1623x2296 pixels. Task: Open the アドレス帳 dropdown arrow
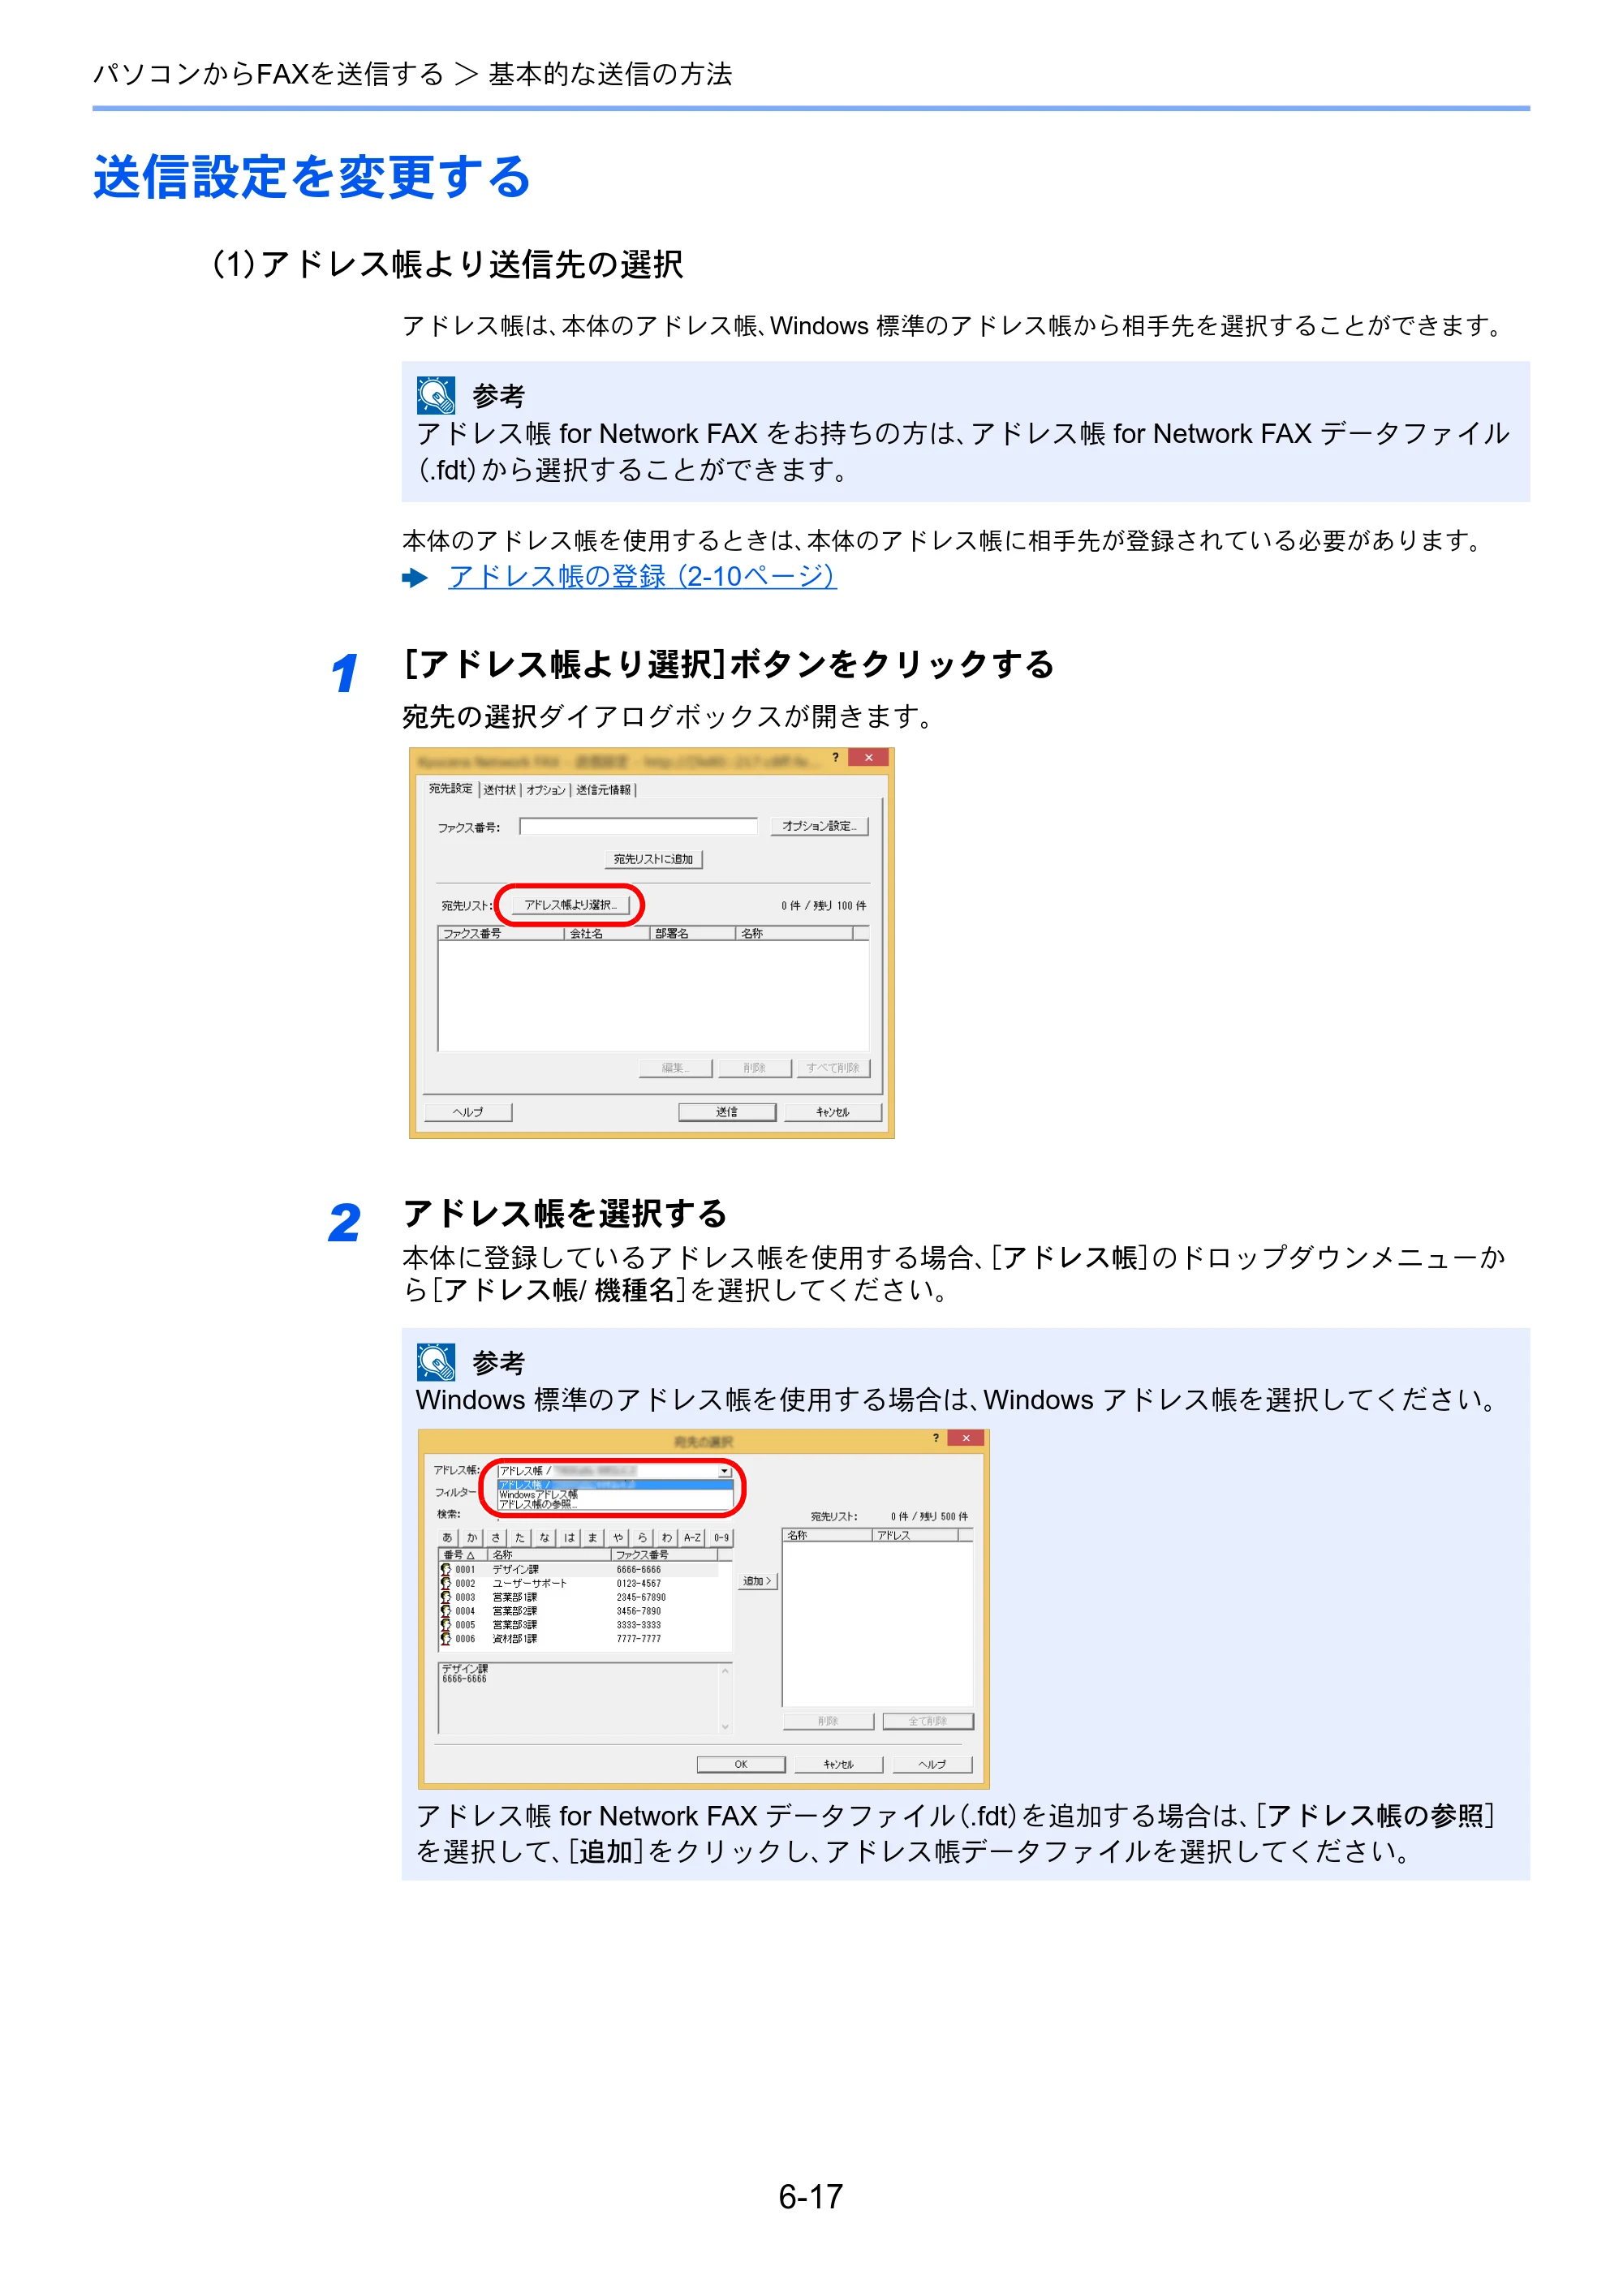[x=725, y=1472]
